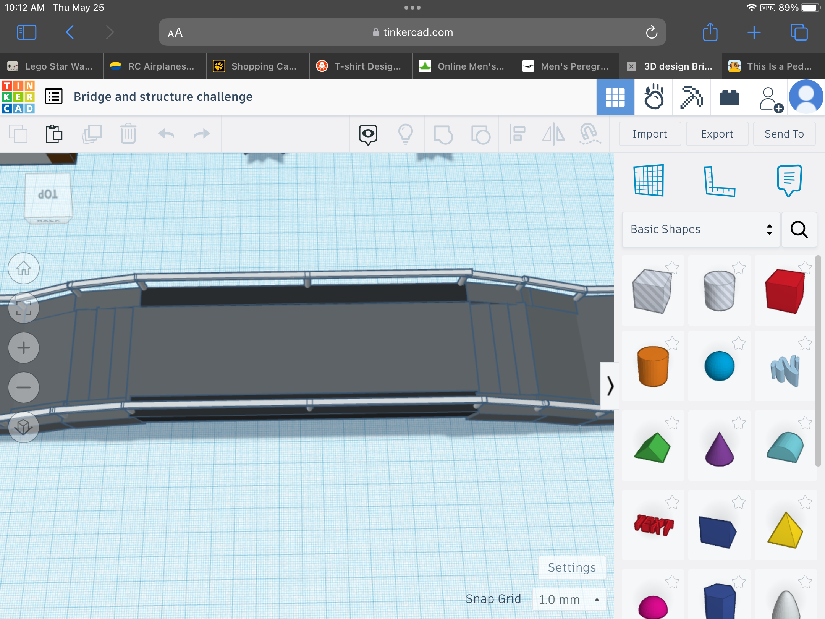The width and height of the screenshot is (825, 619).
Task: Click the Home view button
Action: point(24,268)
